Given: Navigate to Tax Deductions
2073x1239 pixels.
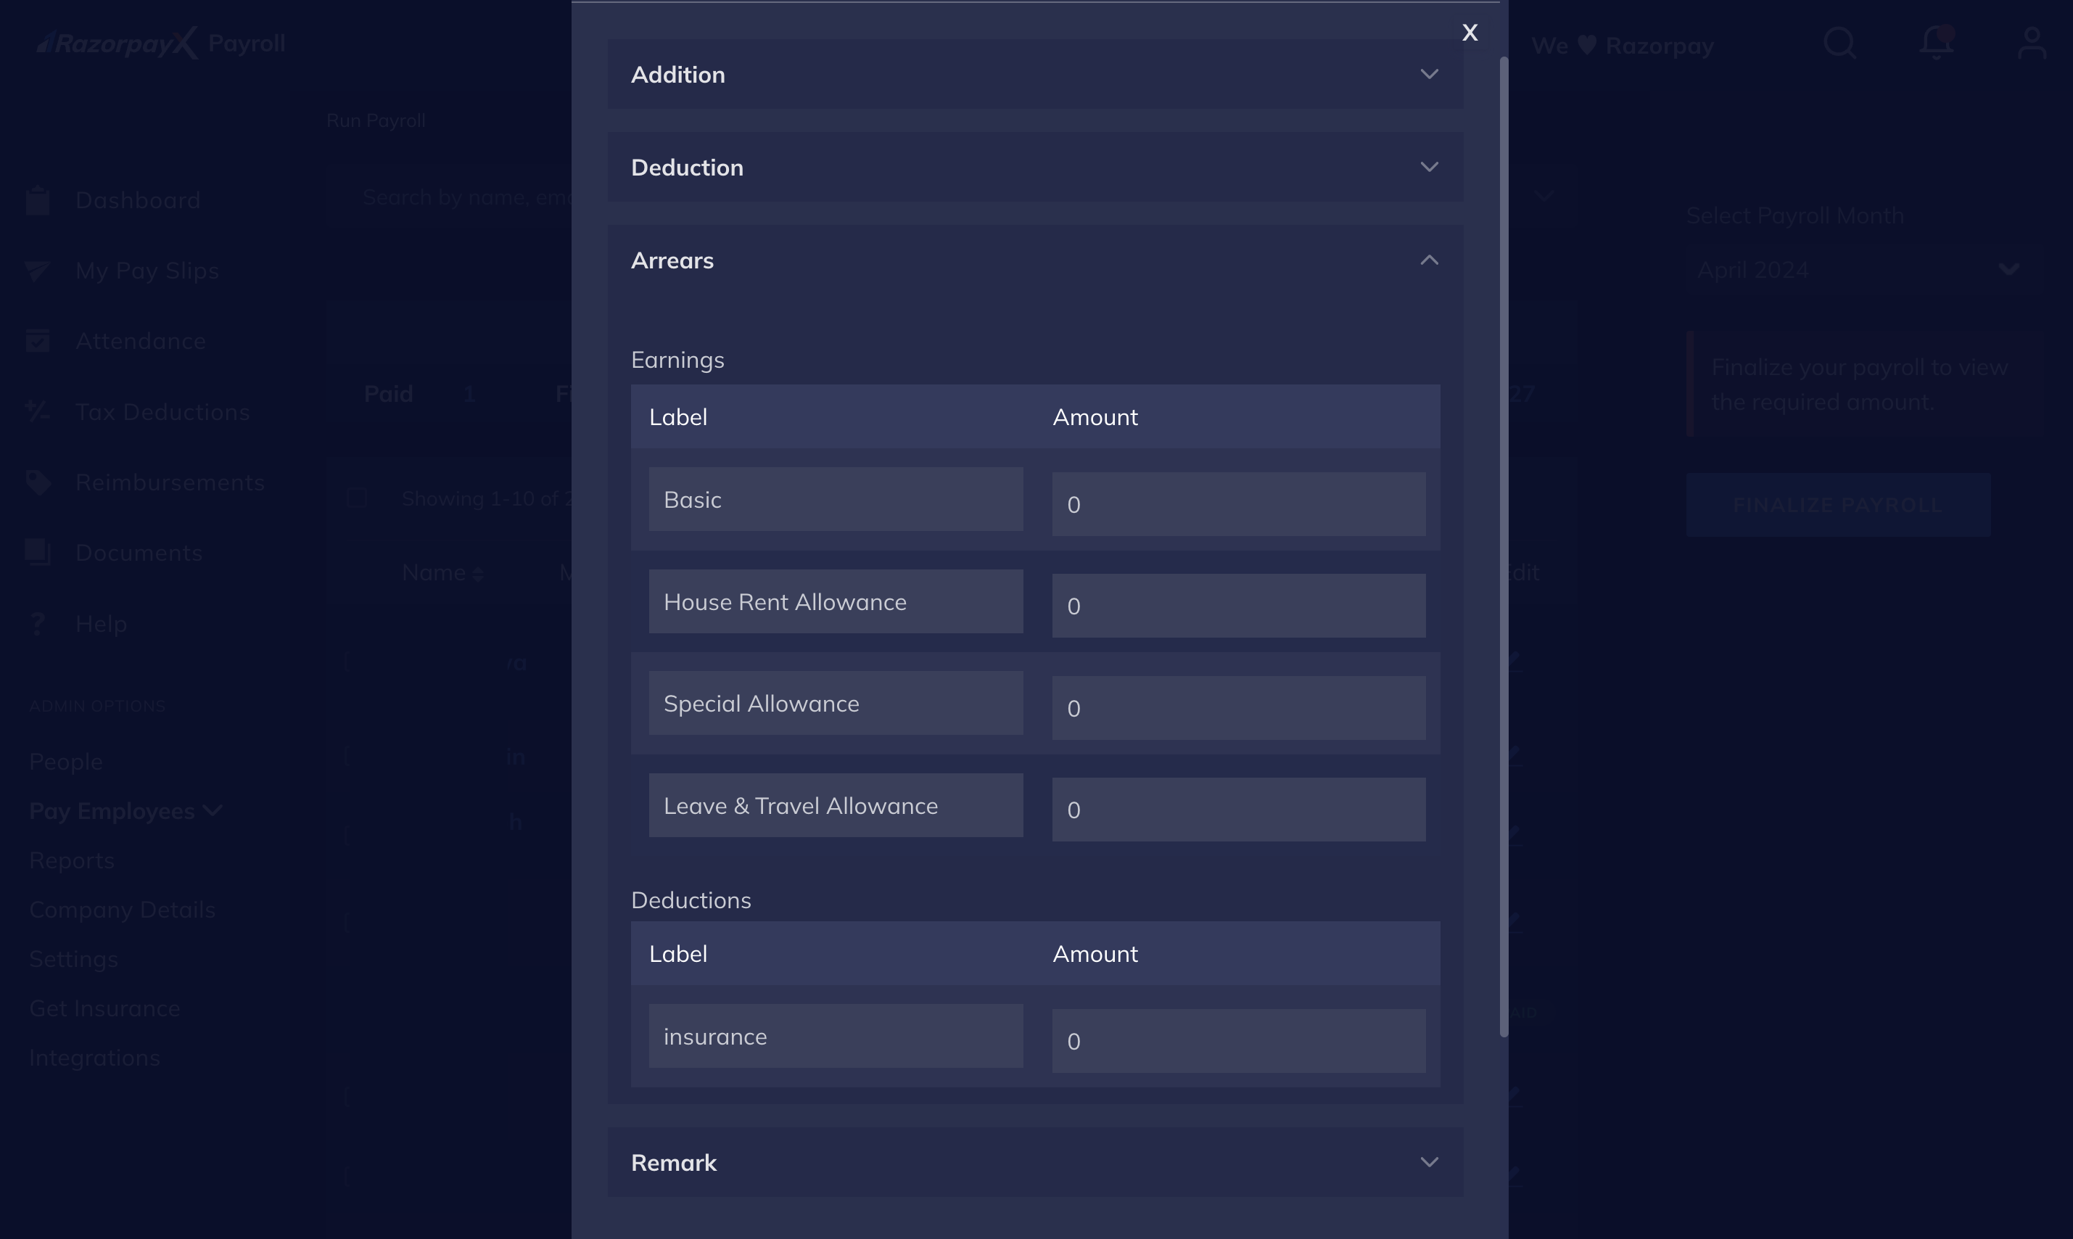Looking at the screenshot, I should click(x=162, y=411).
